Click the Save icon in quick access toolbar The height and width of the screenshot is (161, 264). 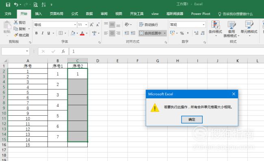(x=8, y=4)
